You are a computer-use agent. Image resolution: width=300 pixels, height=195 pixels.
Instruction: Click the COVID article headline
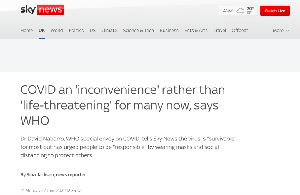(122, 105)
